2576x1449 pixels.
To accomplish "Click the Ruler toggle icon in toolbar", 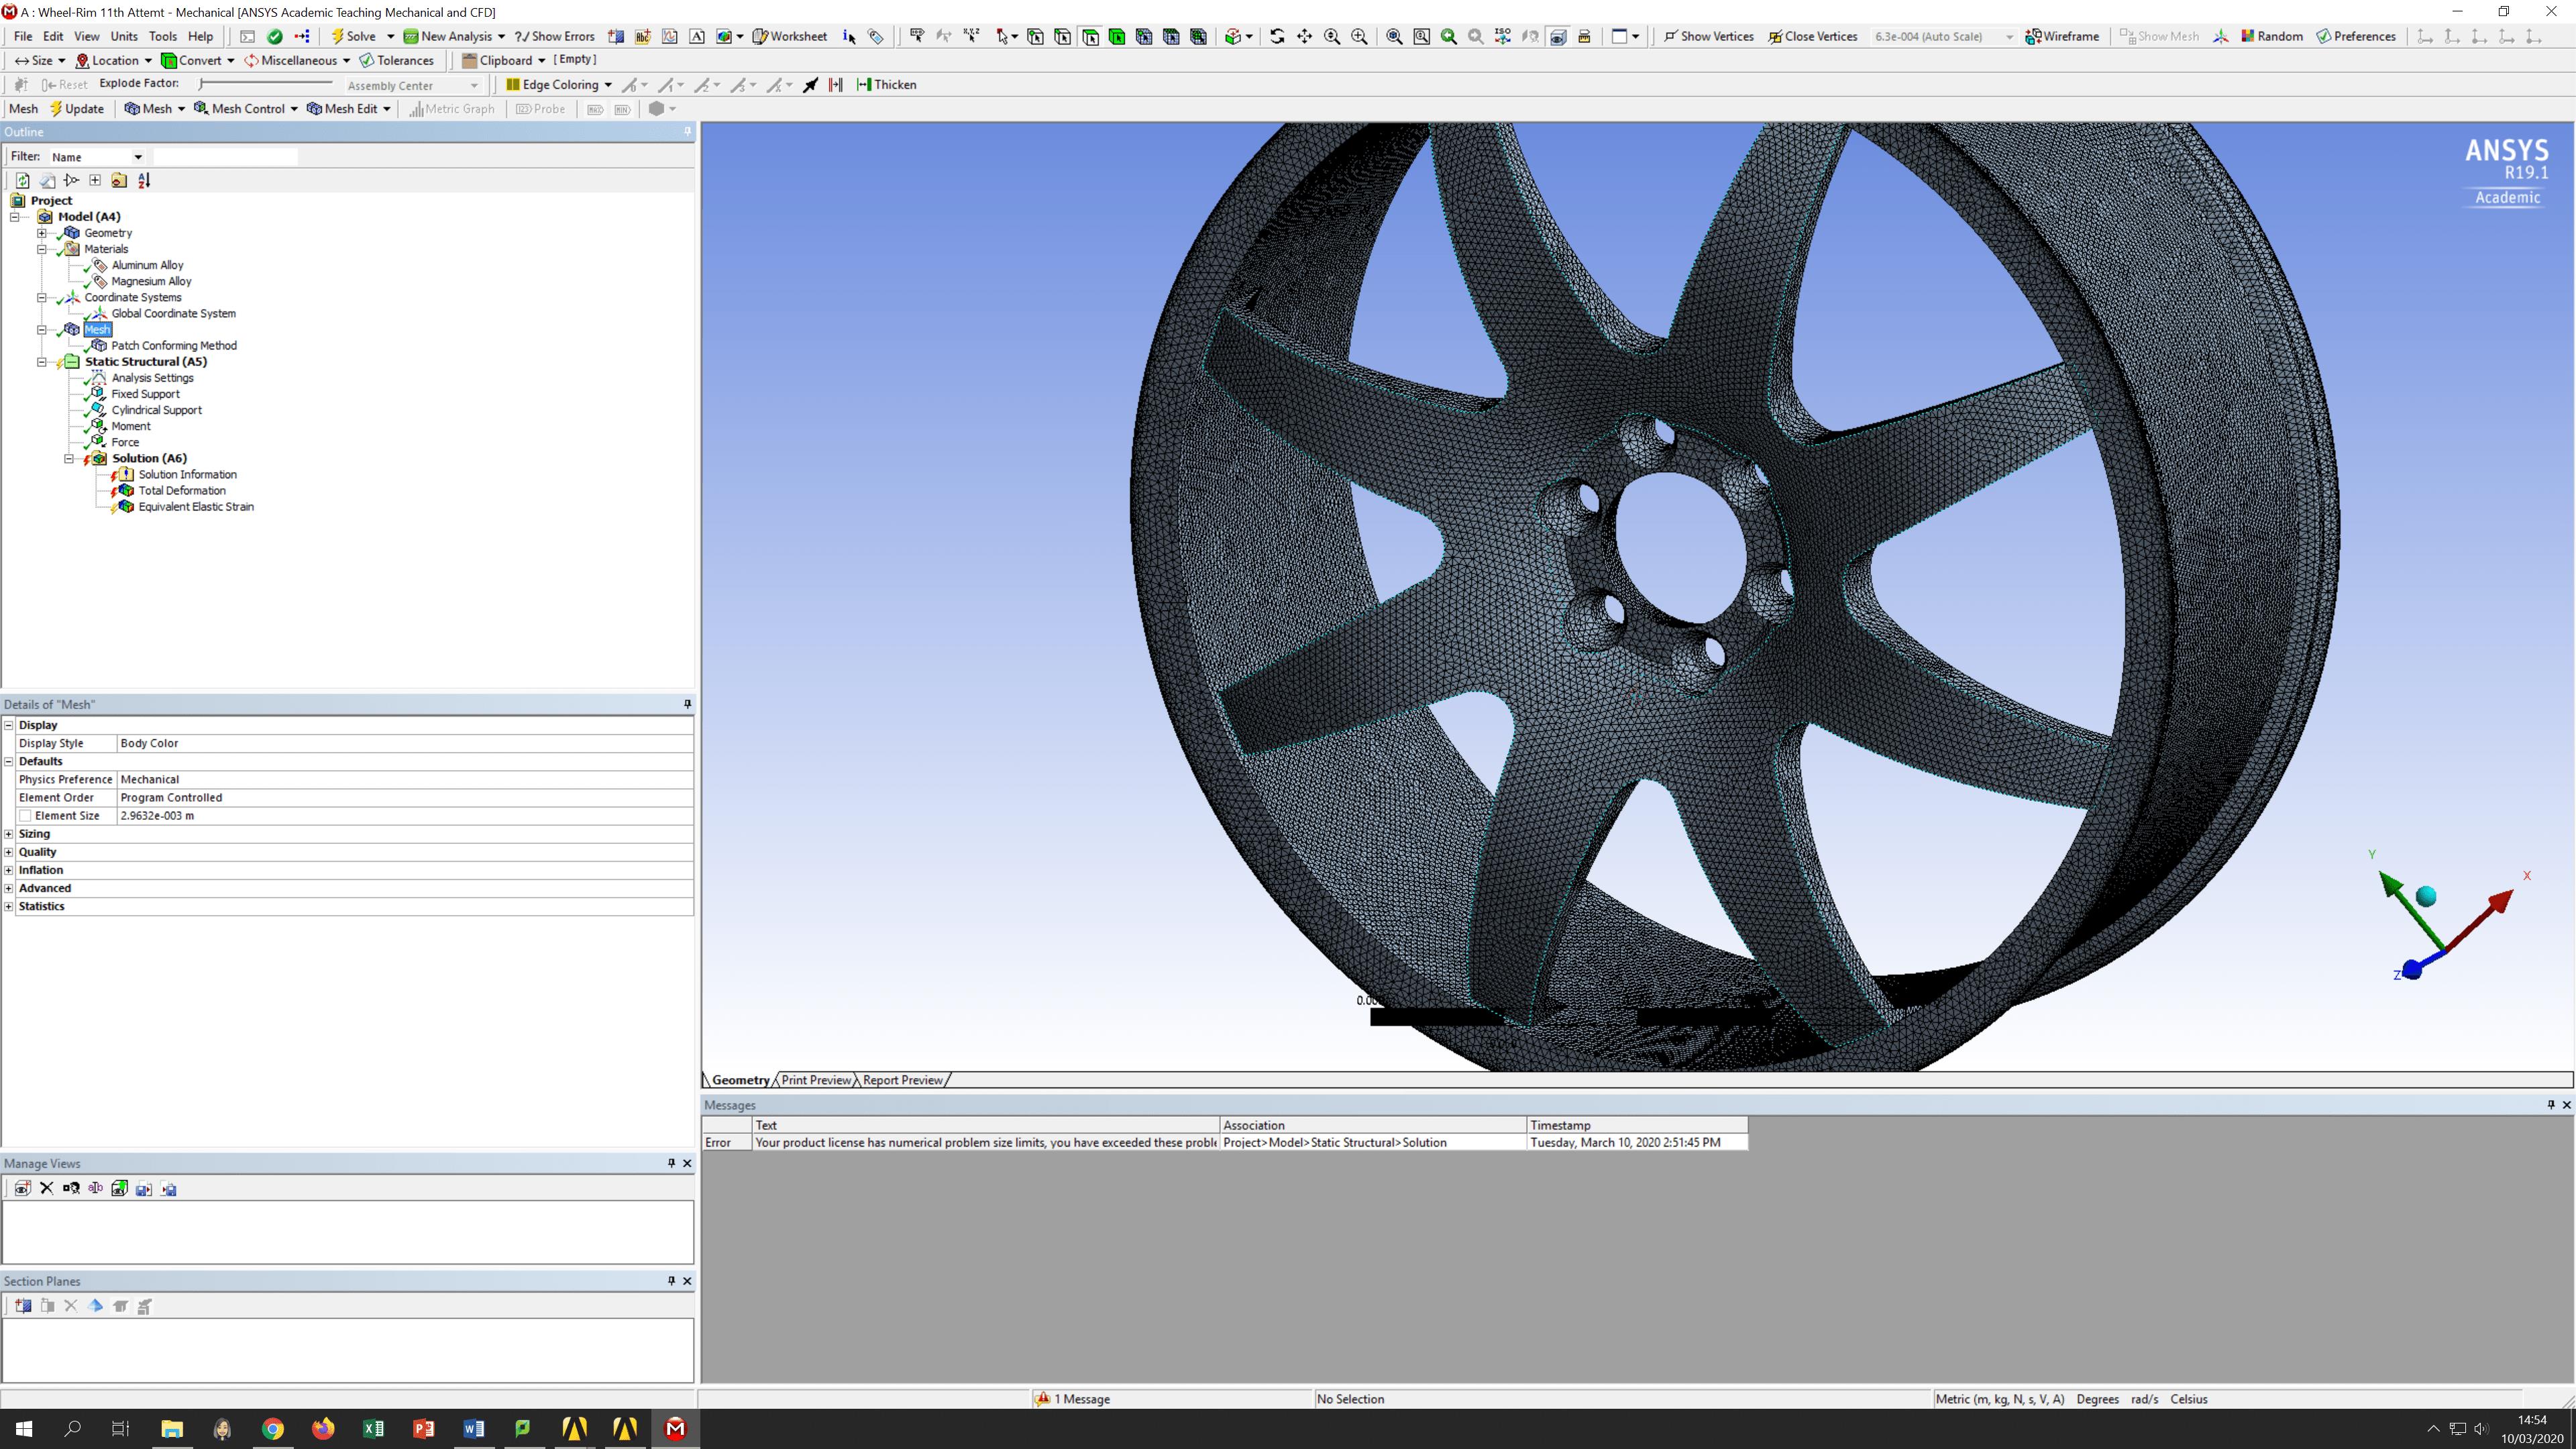I will click(1584, 36).
